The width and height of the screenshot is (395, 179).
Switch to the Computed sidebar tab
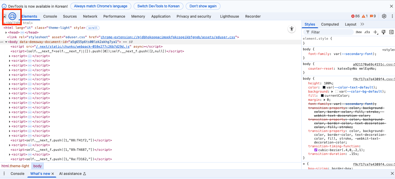pos(330,24)
